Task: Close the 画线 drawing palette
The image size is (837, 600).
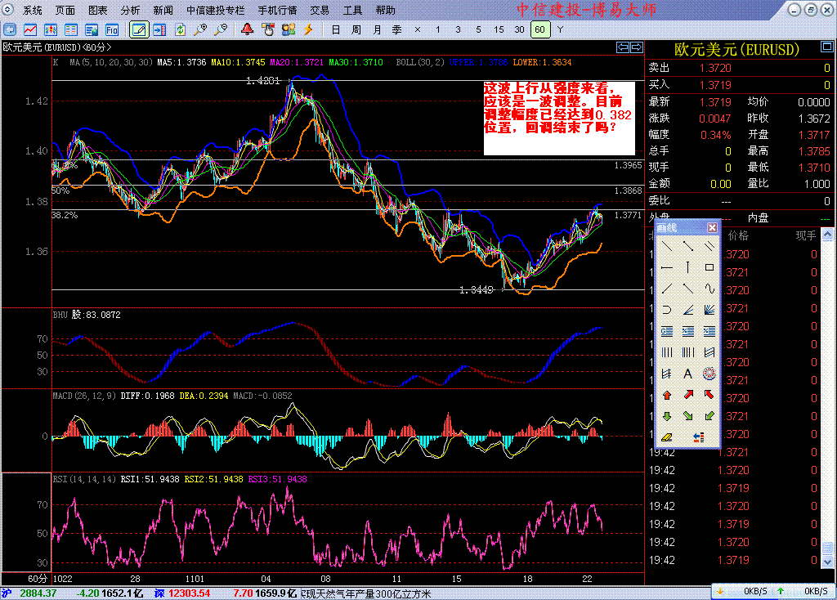Action: (712, 227)
